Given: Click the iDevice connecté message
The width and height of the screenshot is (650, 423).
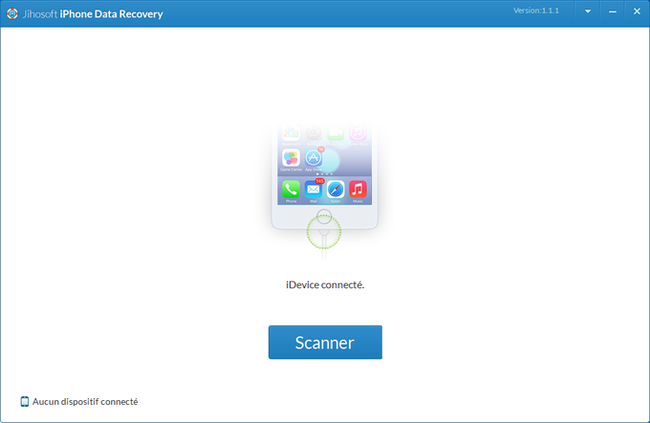Looking at the screenshot, I should [x=325, y=285].
